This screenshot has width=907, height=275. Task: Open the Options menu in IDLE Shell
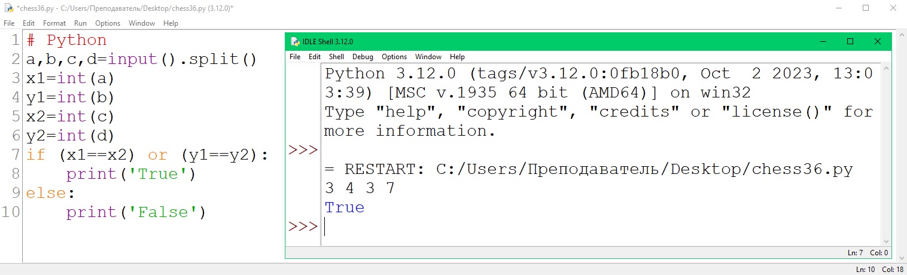394,57
